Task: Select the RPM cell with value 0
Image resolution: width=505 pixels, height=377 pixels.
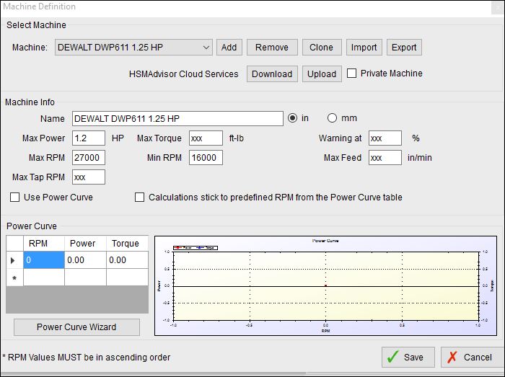Action: 44,260
